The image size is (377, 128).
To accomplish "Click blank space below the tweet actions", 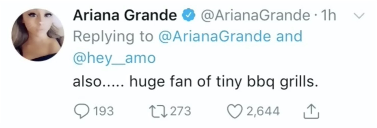I will (188, 123).
